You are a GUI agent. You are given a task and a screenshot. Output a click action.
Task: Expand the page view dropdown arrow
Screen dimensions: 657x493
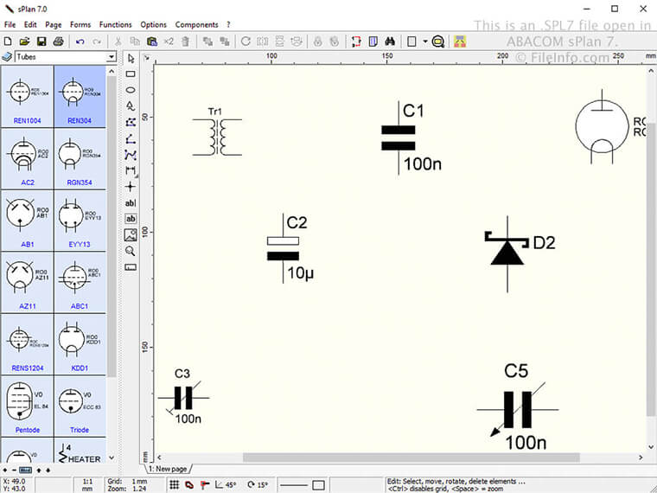424,42
